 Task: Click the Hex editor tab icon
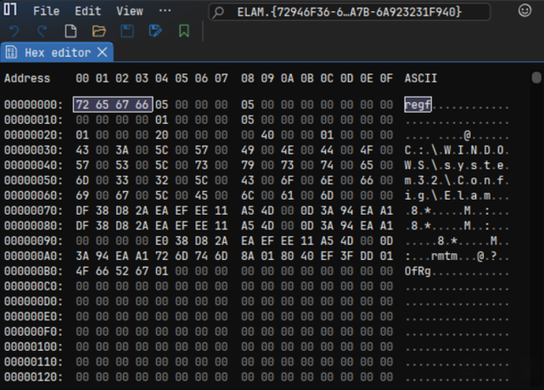click(x=11, y=52)
